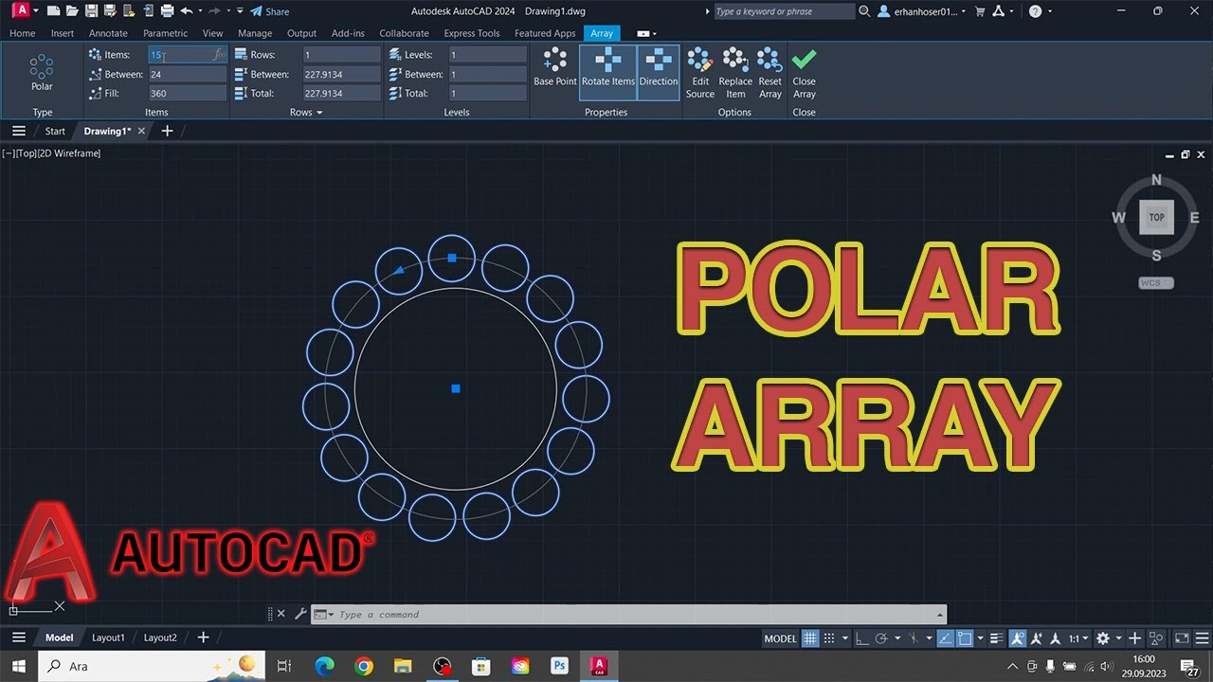Image resolution: width=1213 pixels, height=682 pixels.
Task: Click the Reset Array icon
Action: (769, 73)
